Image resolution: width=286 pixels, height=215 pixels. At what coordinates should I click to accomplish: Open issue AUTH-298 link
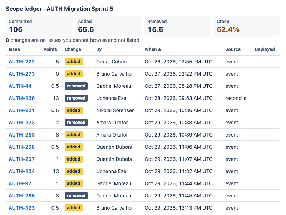point(21,147)
